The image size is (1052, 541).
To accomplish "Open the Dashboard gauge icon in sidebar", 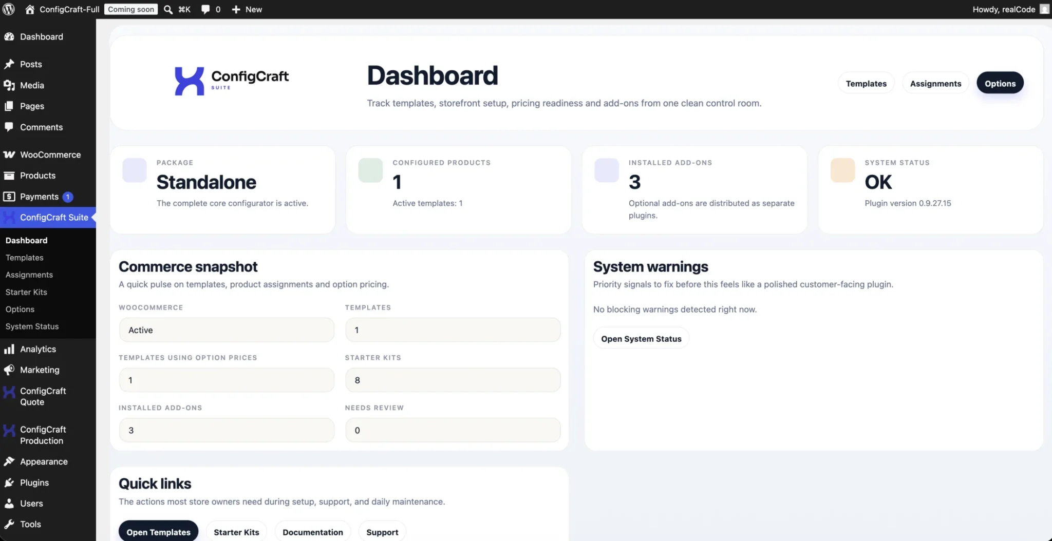I will [x=9, y=36].
